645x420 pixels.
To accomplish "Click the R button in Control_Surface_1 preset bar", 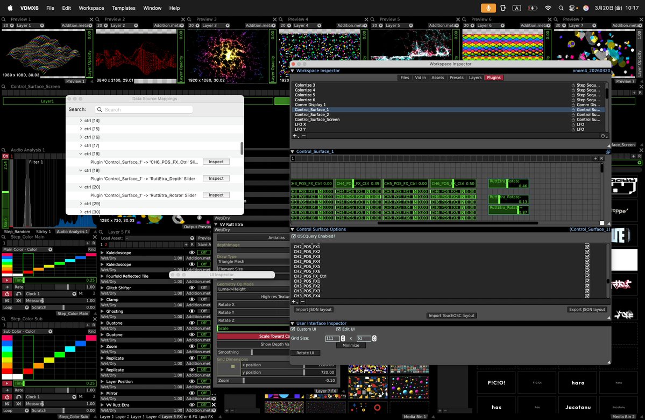I will pos(601,158).
